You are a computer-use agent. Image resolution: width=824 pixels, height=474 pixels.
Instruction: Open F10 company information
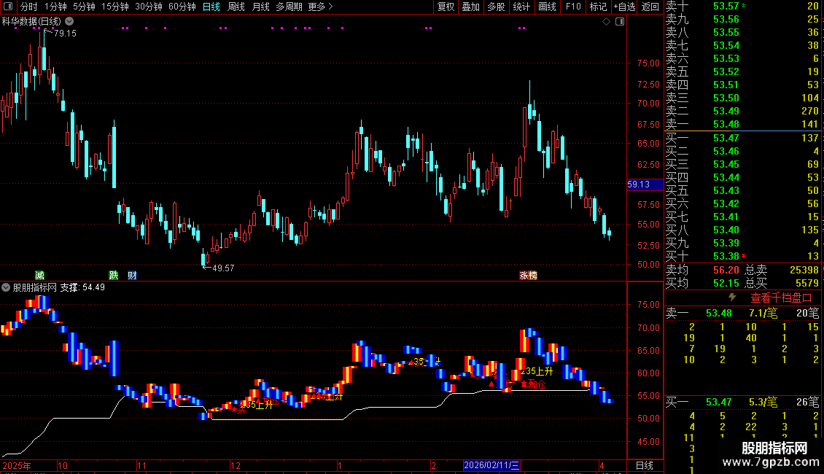coord(573,7)
